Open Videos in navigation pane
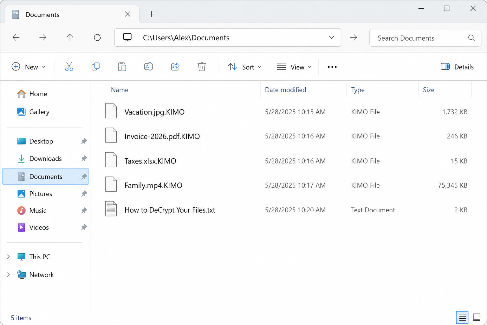The image size is (487, 325). (x=46, y=227)
